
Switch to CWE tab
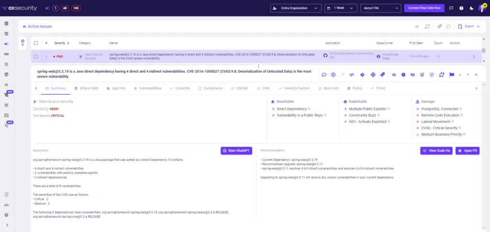pos(263,88)
